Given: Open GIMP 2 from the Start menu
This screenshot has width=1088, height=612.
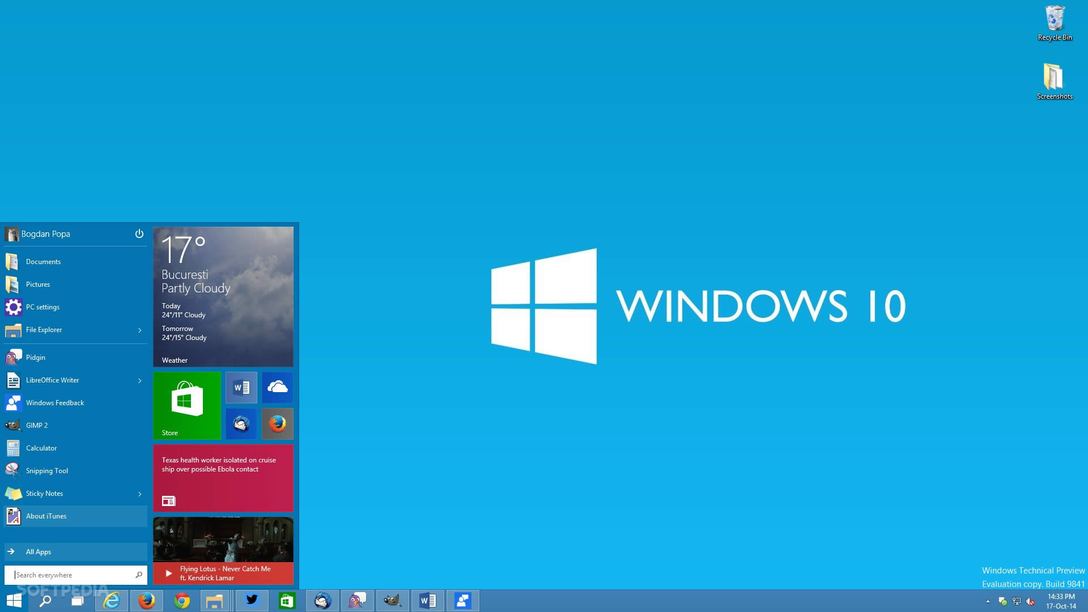Looking at the screenshot, I should click(37, 425).
